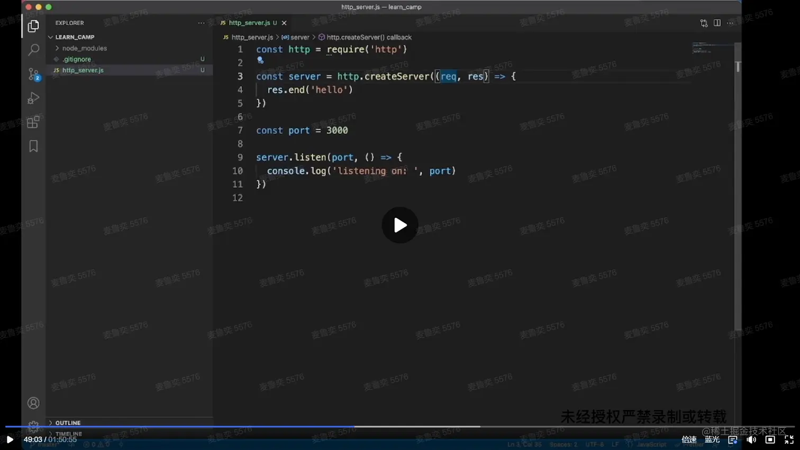Open the Search view in the activity bar
The image size is (800, 450).
tap(33, 50)
